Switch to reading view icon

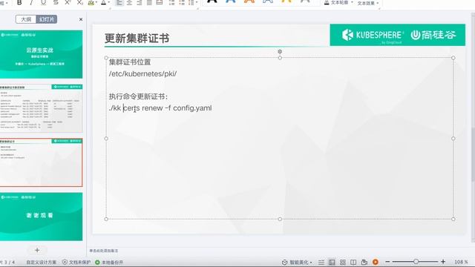pos(353,262)
